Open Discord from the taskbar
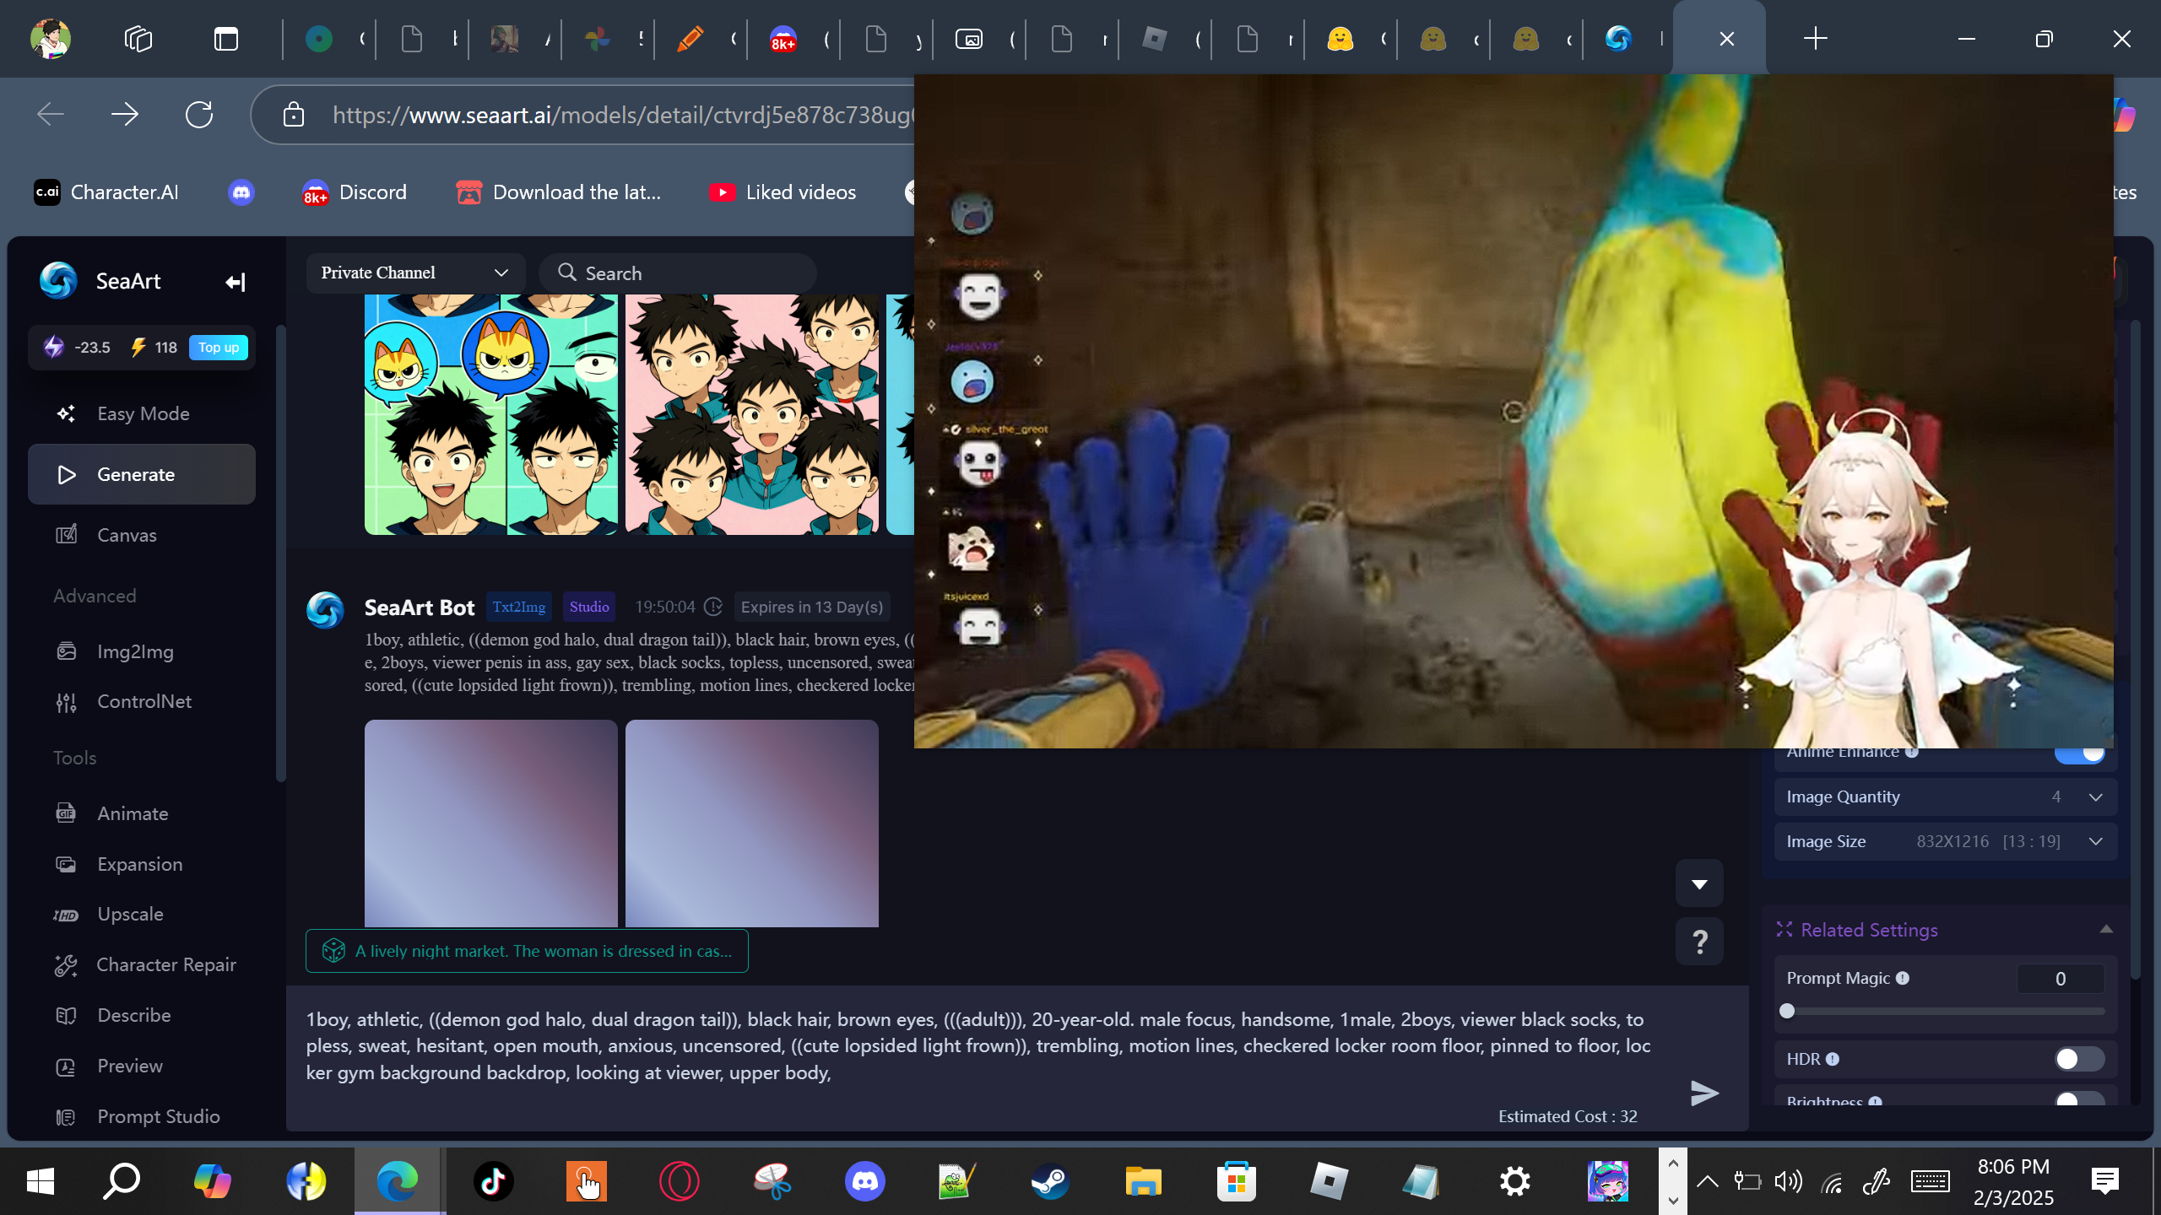Screen dimensions: 2161x1215 (x=865, y=1181)
